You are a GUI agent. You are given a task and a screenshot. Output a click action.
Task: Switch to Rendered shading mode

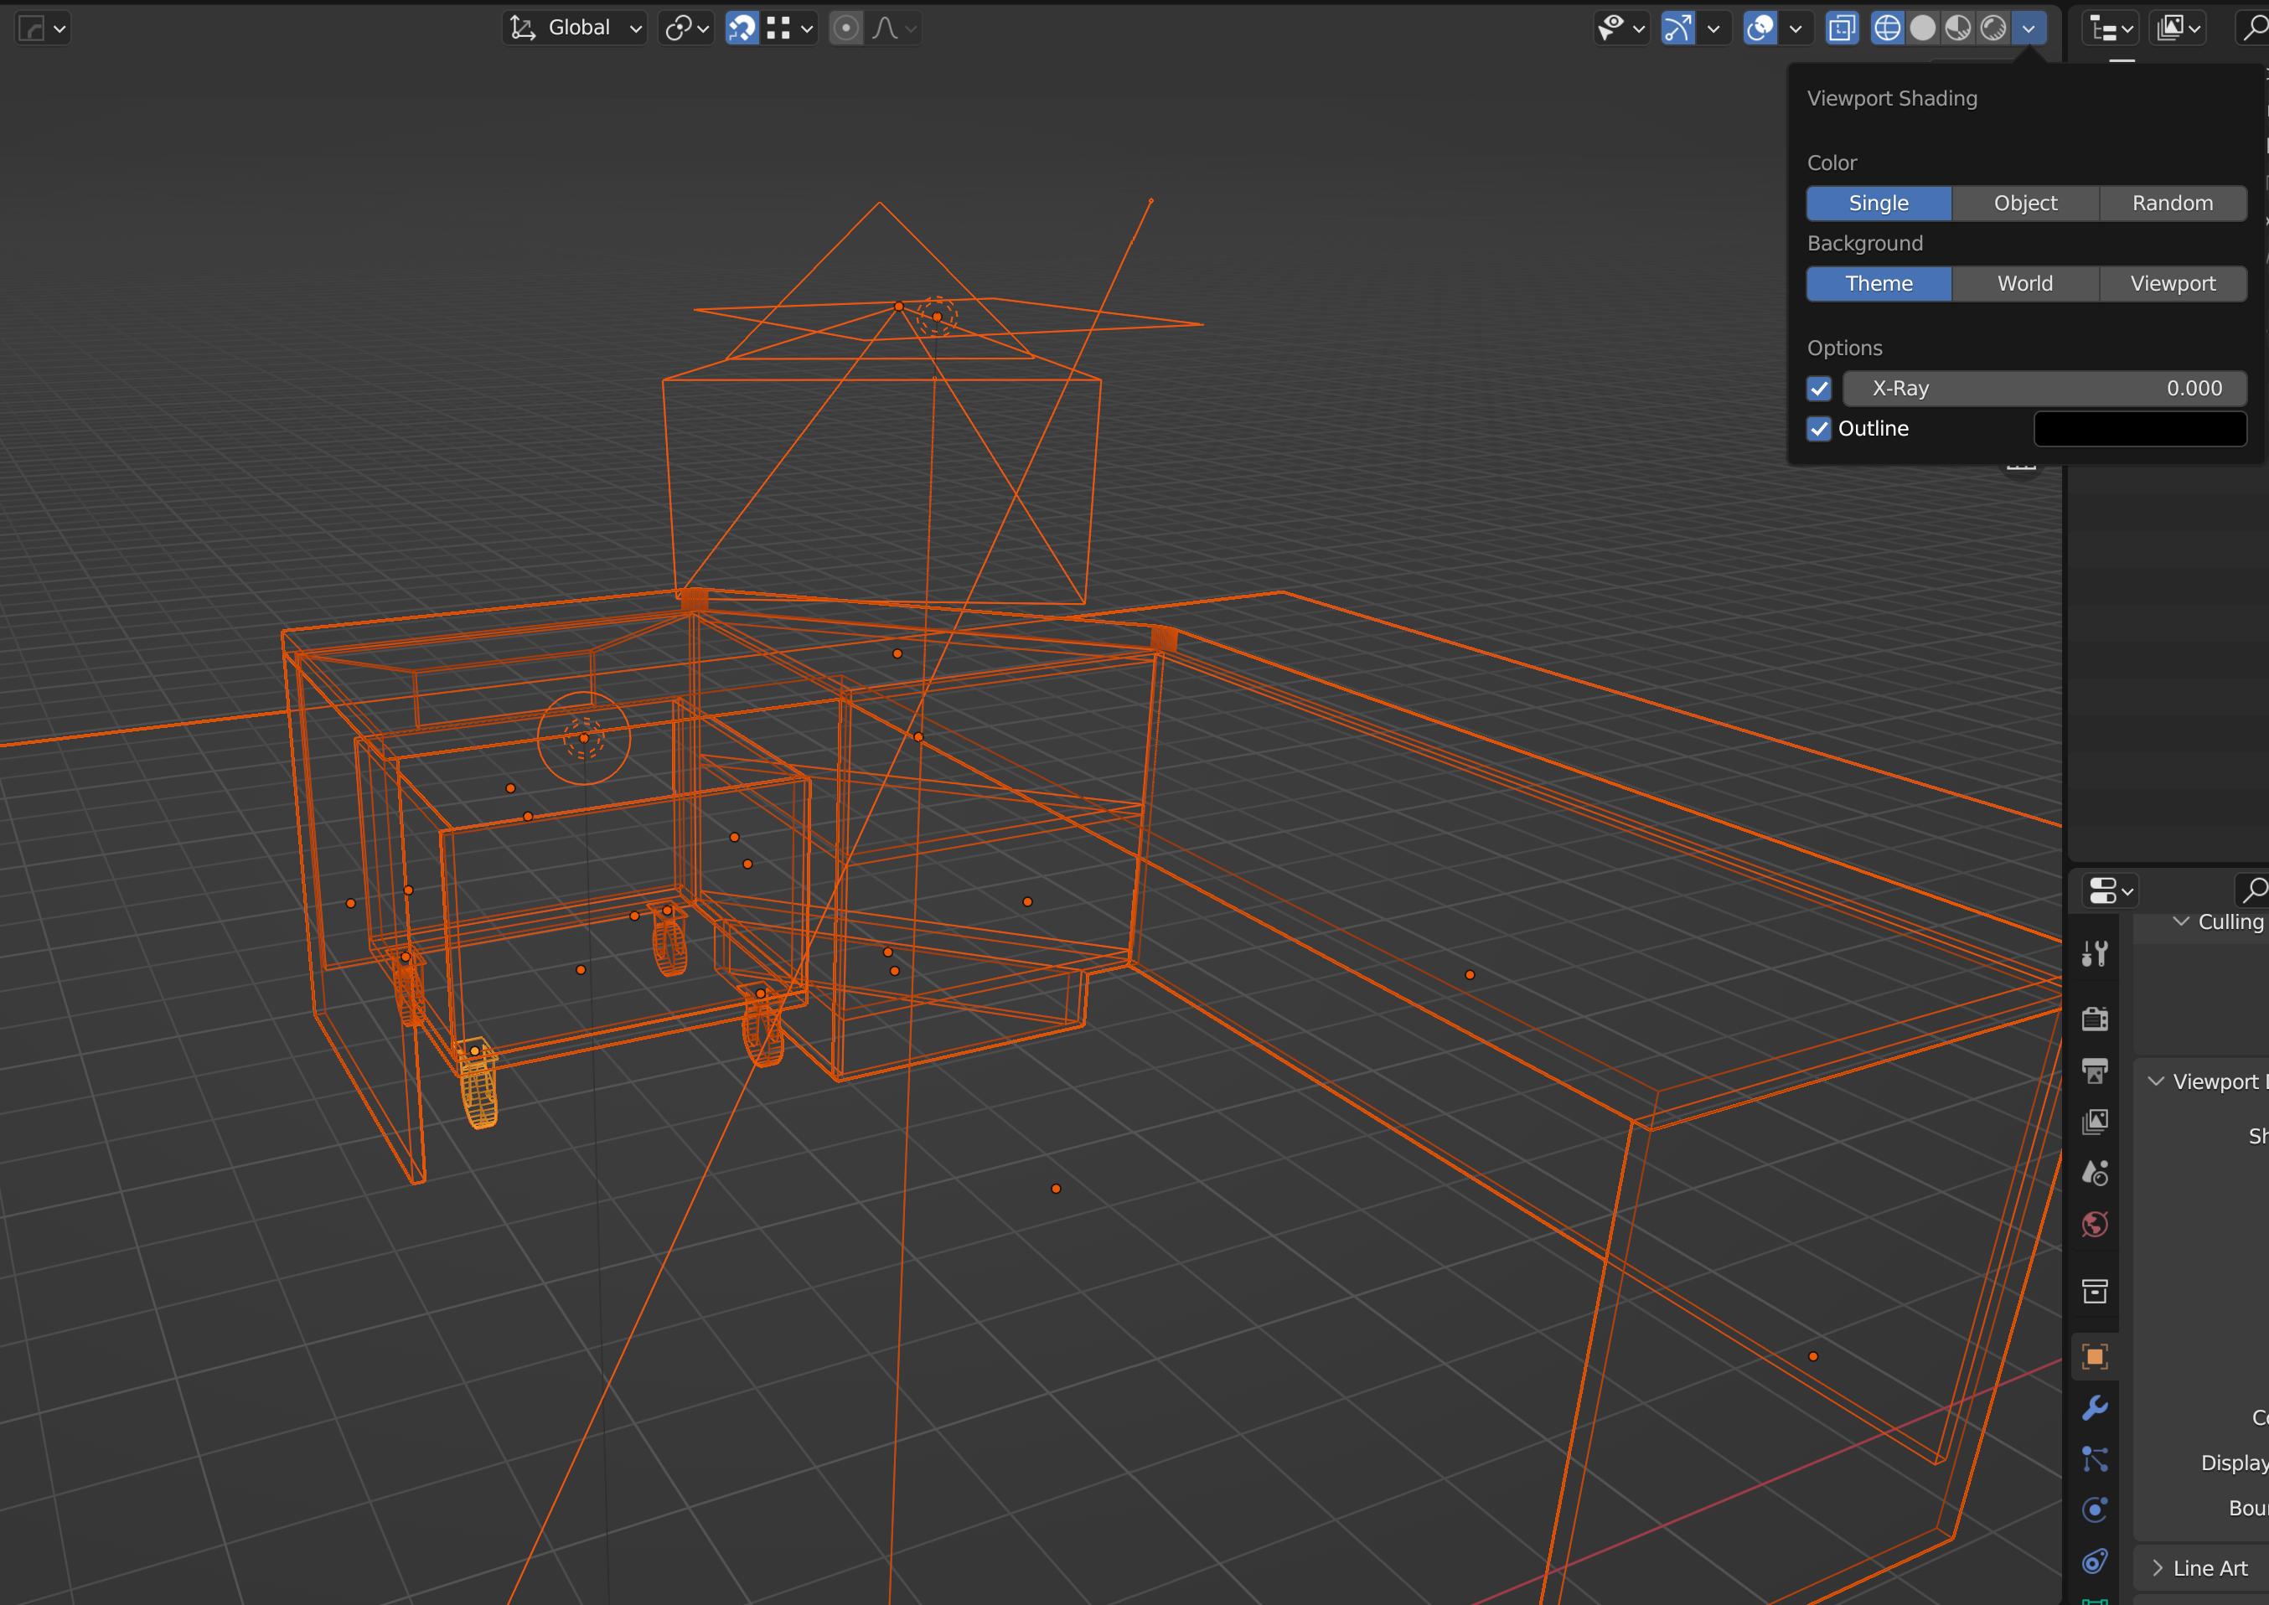tap(1993, 28)
